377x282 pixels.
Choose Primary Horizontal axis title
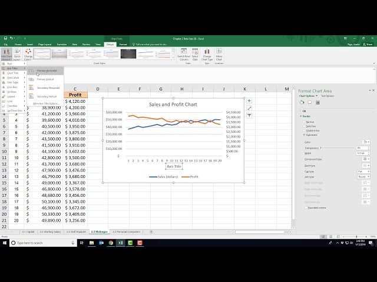46,70
